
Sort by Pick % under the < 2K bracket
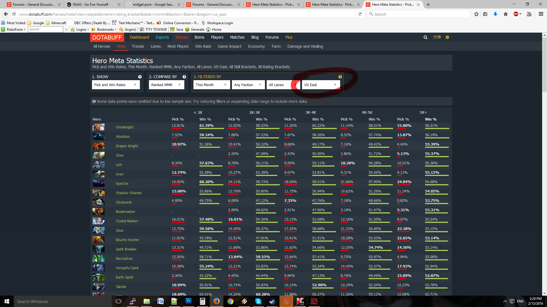pyautogui.click(x=178, y=119)
